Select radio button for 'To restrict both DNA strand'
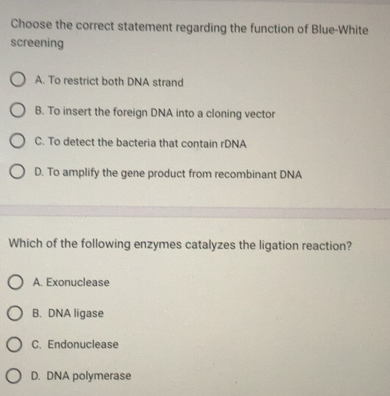 click(x=18, y=79)
